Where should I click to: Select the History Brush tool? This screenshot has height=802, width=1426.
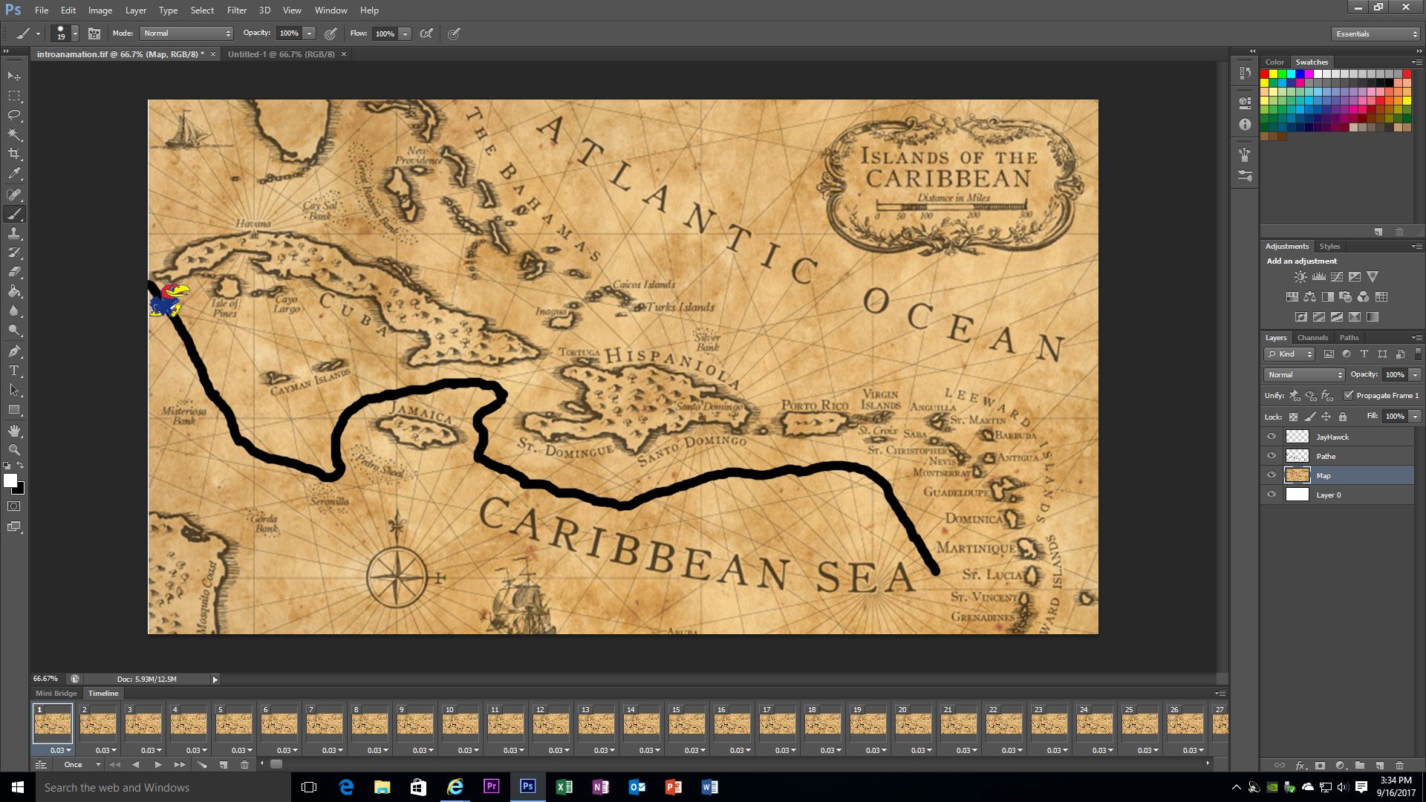[x=14, y=252]
